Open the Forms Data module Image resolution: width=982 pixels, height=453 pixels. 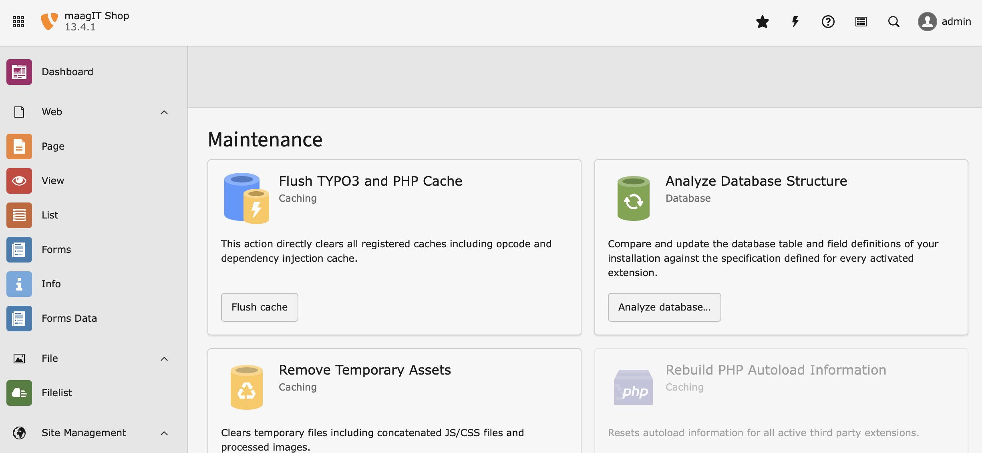click(x=69, y=319)
